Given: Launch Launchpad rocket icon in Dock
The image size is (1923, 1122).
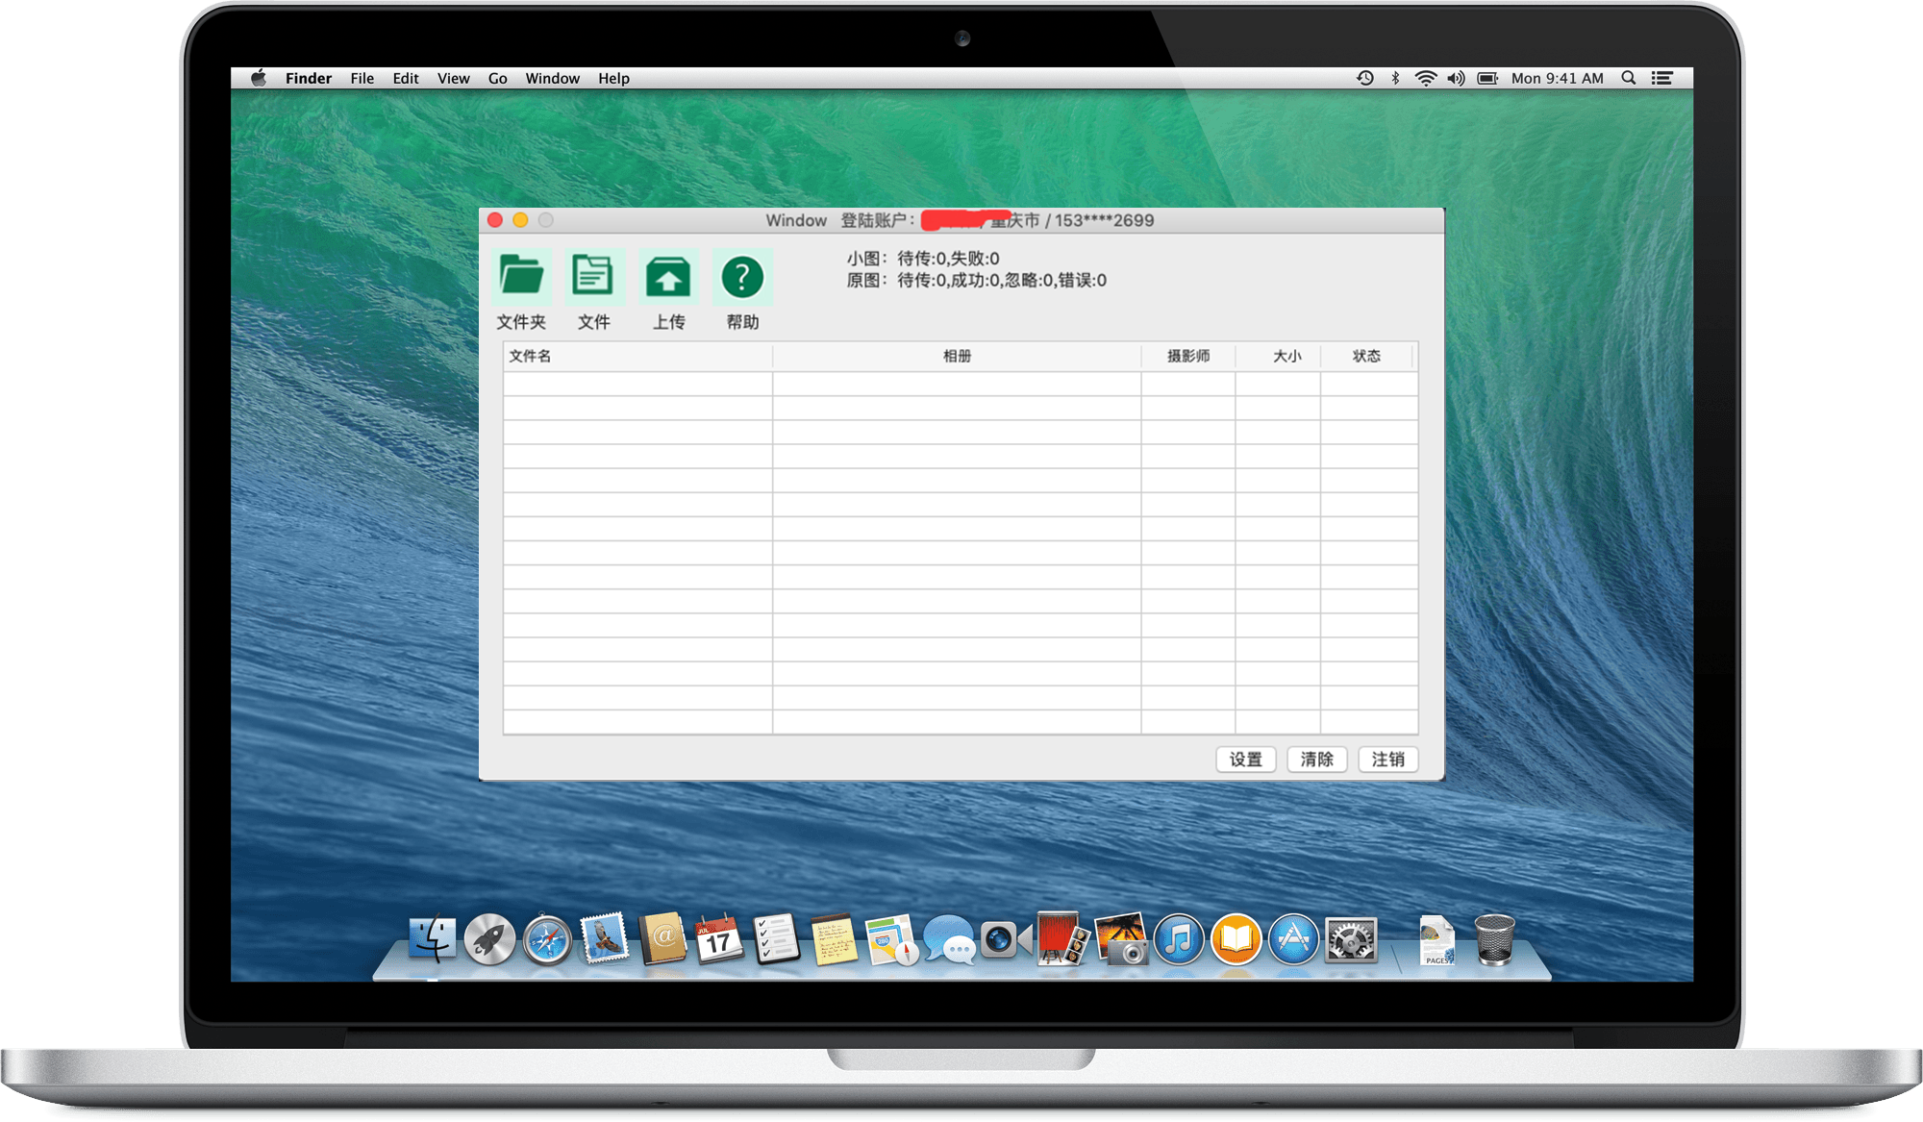Looking at the screenshot, I should tap(489, 938).
